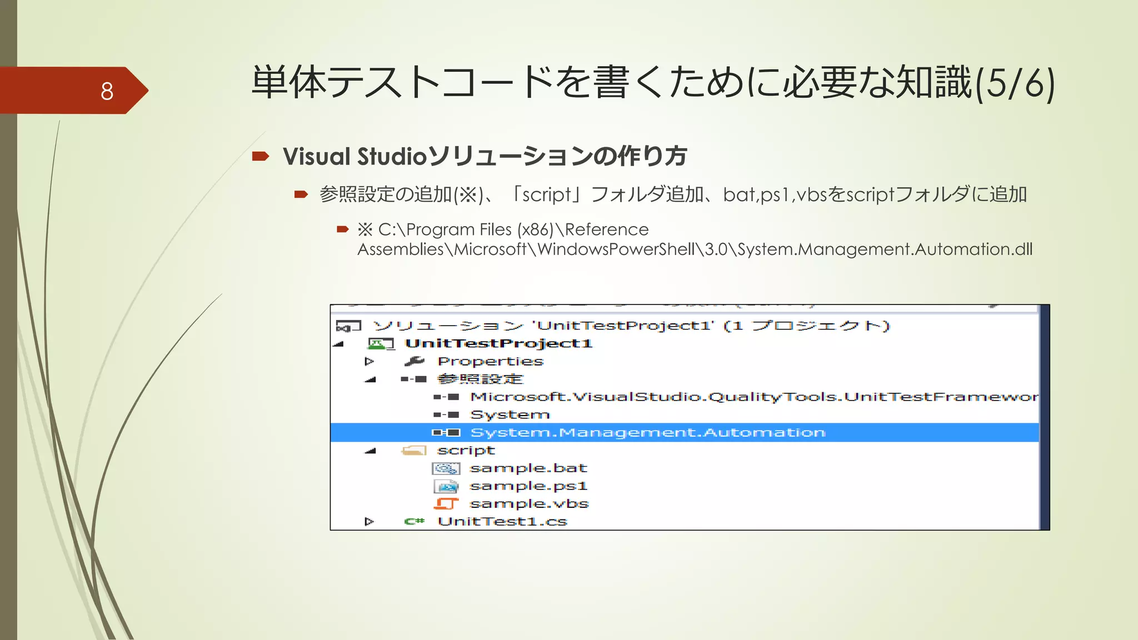Click the slide title 単体テストコードを書くために必要な知識(5/6)
This screenshot has height=640, width=1138.
pos(653,82)
